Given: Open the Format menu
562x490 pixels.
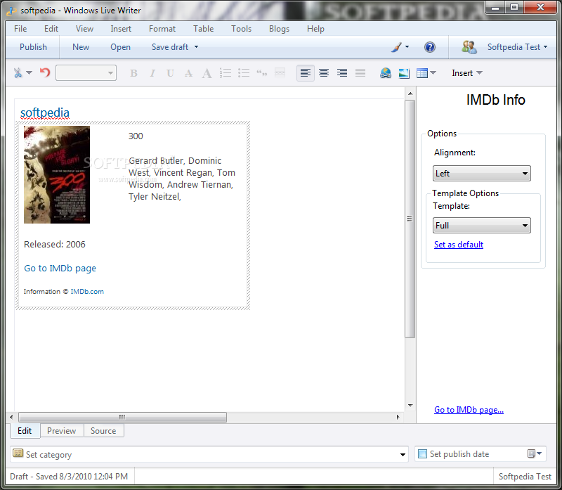Looking at the screenshot, I should pos(162,29).
